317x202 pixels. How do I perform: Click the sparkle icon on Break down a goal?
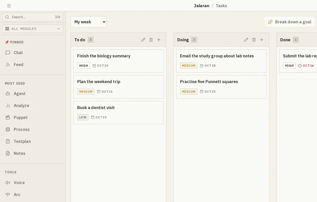pyautogui.click(x=270, y=22)
